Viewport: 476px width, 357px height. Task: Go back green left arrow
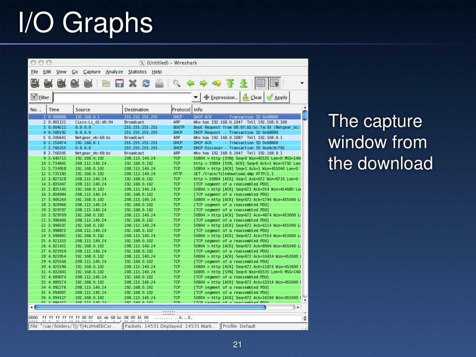(190, 83)
